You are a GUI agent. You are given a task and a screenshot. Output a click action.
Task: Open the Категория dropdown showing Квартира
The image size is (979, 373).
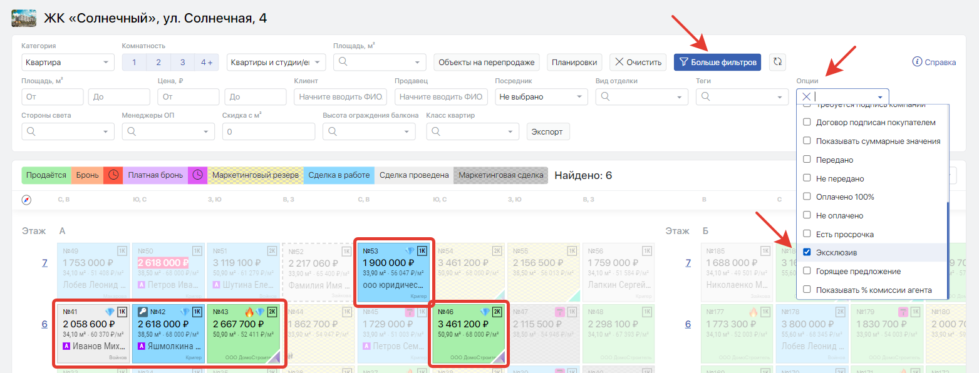click(68, 62)
